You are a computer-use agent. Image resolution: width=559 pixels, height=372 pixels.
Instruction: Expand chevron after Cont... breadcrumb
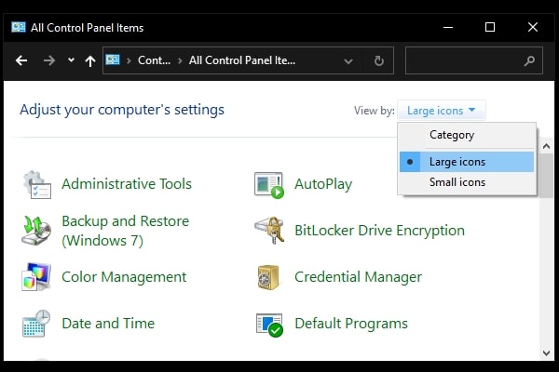click(180, 60)
